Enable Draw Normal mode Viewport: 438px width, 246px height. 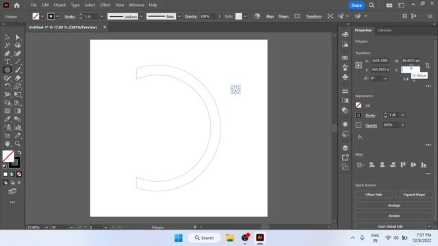tap(5, 182)
